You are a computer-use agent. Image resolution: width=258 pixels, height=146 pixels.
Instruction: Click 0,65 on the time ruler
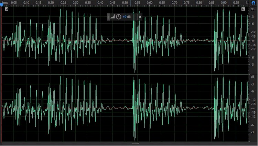[x=162, y=3]
